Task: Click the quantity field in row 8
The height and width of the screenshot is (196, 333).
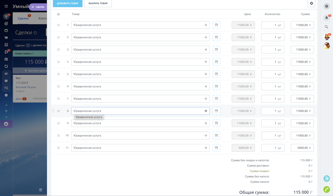Action: [273, 111]
